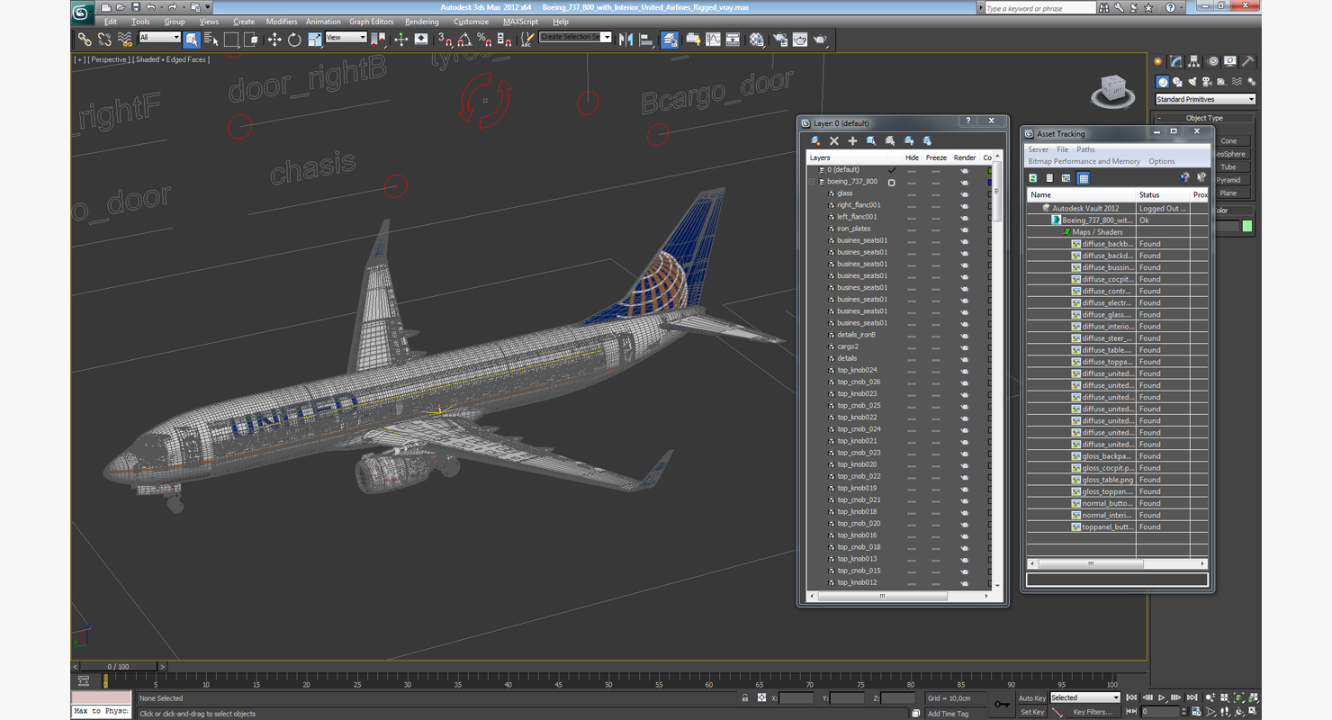Click the green object color swatch
Image resolution: width=1332 pixels, height=720 pixels.
[x=1247, y=226]
